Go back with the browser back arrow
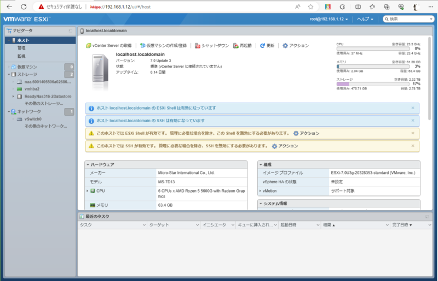This screenshot has width=438, height=281. click(9, 7)
